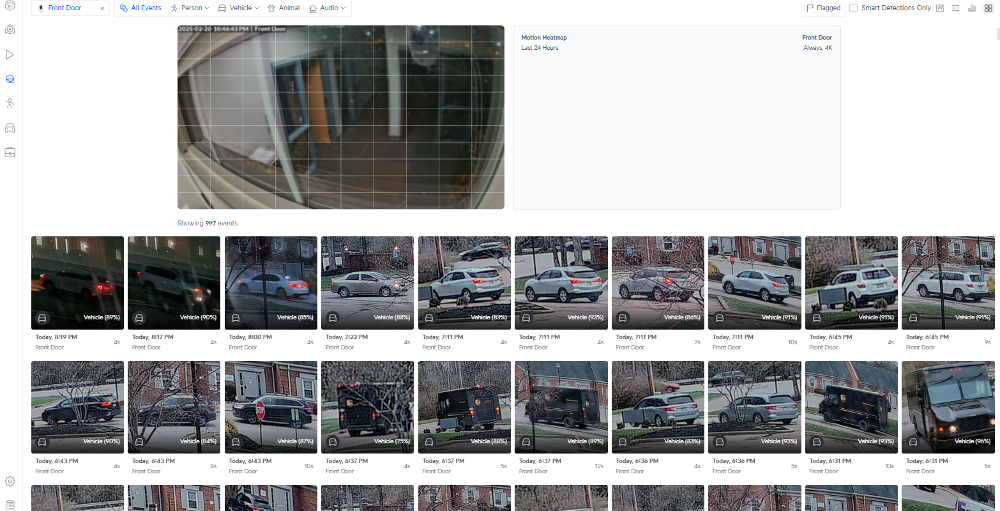Open the filter sliders icon
Image resolution: width=1000 pixels, height=511 pixels.
(x=955, y=8)
